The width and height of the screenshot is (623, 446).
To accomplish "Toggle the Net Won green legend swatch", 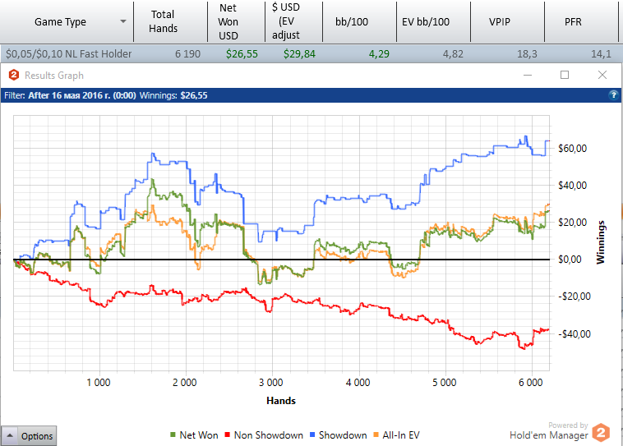I will coord(173,435).
